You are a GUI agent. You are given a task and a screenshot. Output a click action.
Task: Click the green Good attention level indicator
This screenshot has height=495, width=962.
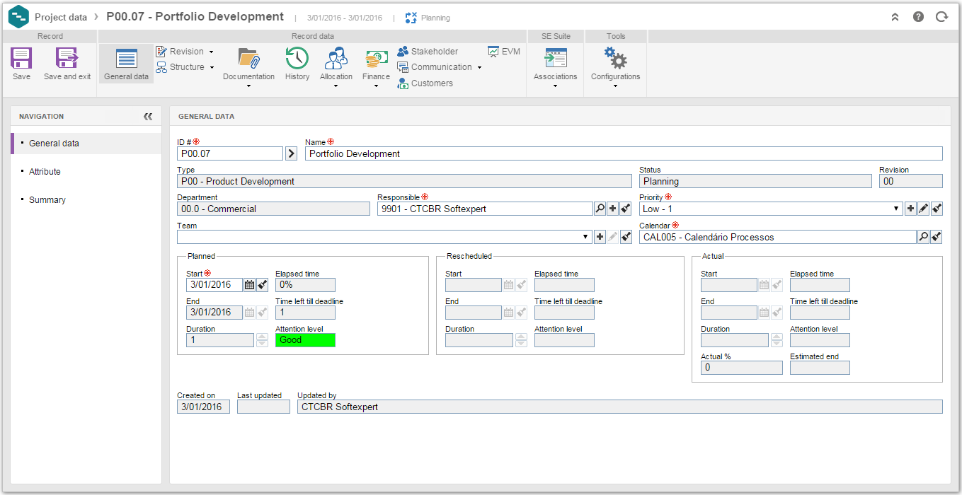point(305,340)
